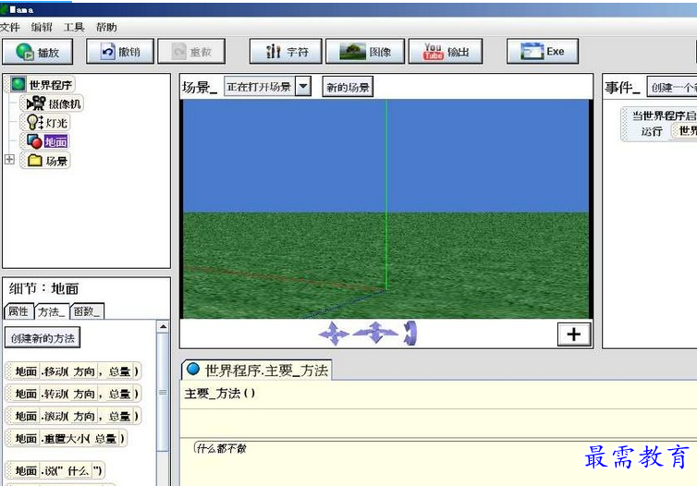697x486 pixels.
Task: Click the camera tilt curved arrow icon
Action: (x=410, y=334)
